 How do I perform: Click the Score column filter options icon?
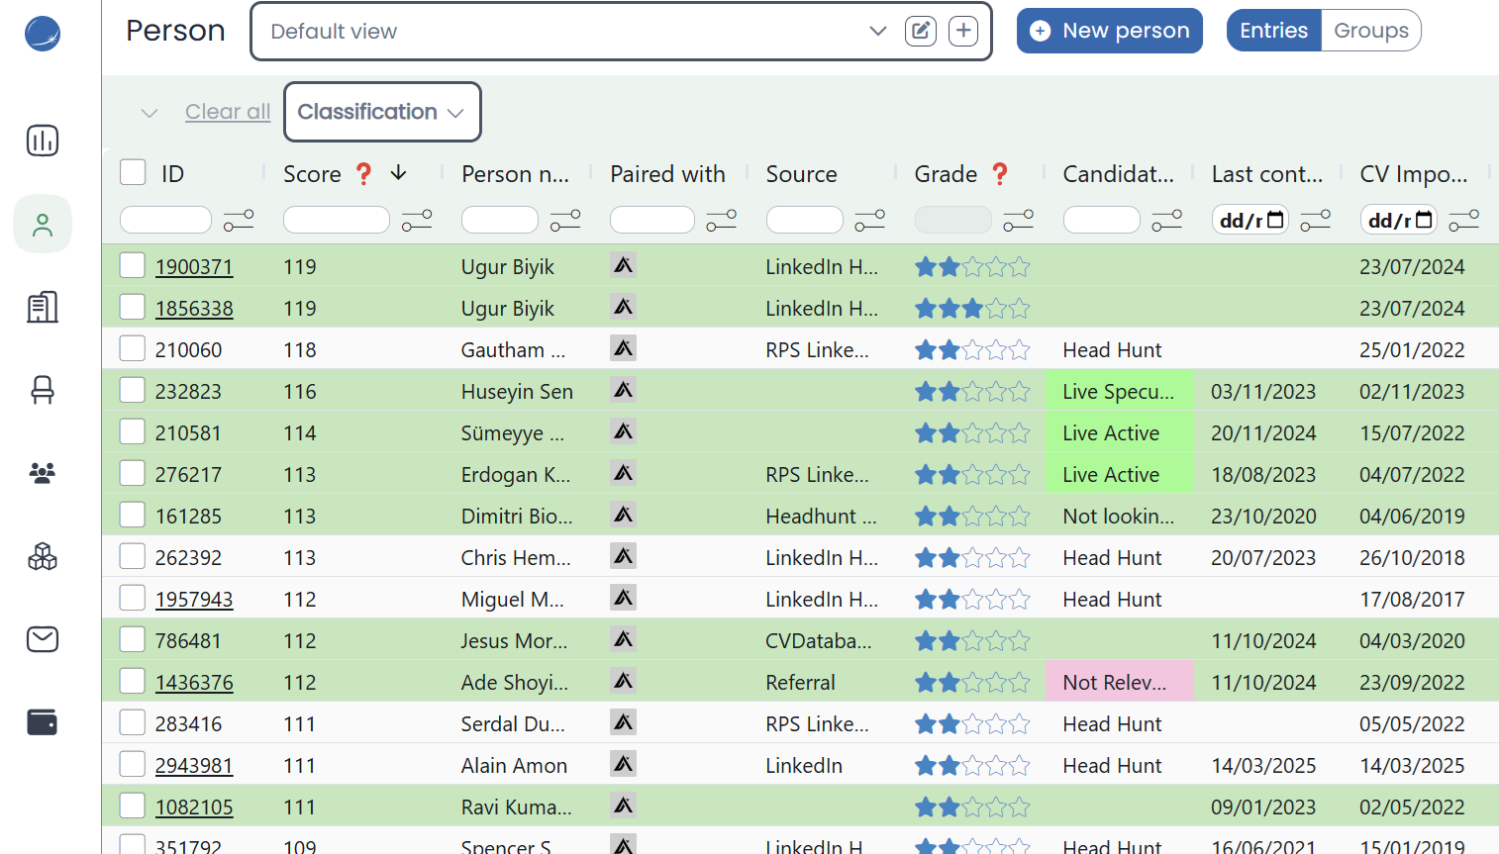click(417, 220)
